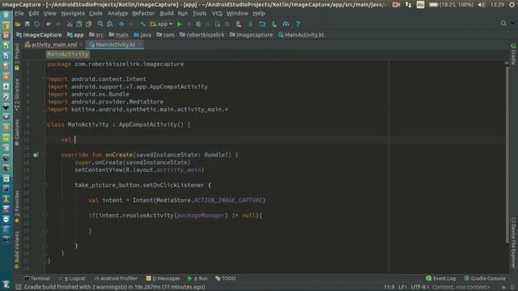
Task: Navigate back with the blue arrow icon
Action: coord(121,24)
